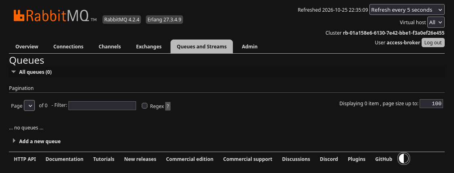Open the refresh interval dropdown

pos(407,10)
